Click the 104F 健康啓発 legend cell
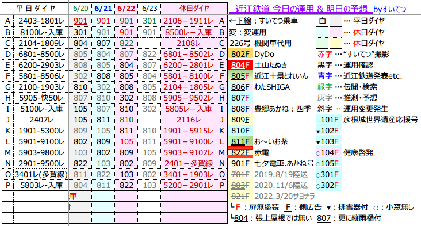The image size is (421, 226). click(x=329, y=153)
